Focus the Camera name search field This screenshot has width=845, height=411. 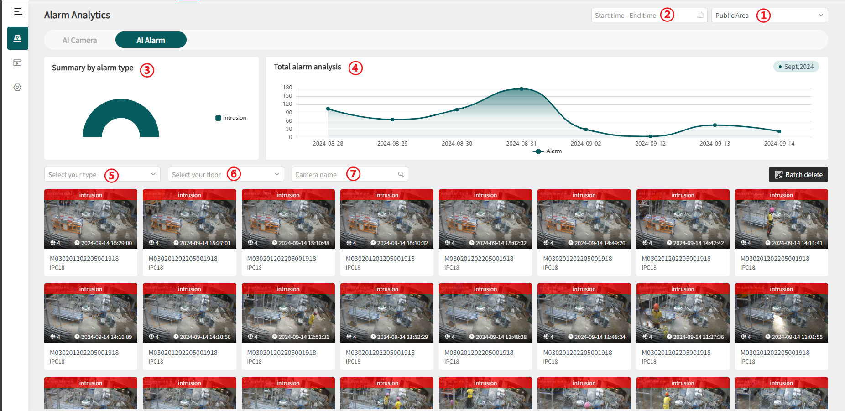point(349,174)
